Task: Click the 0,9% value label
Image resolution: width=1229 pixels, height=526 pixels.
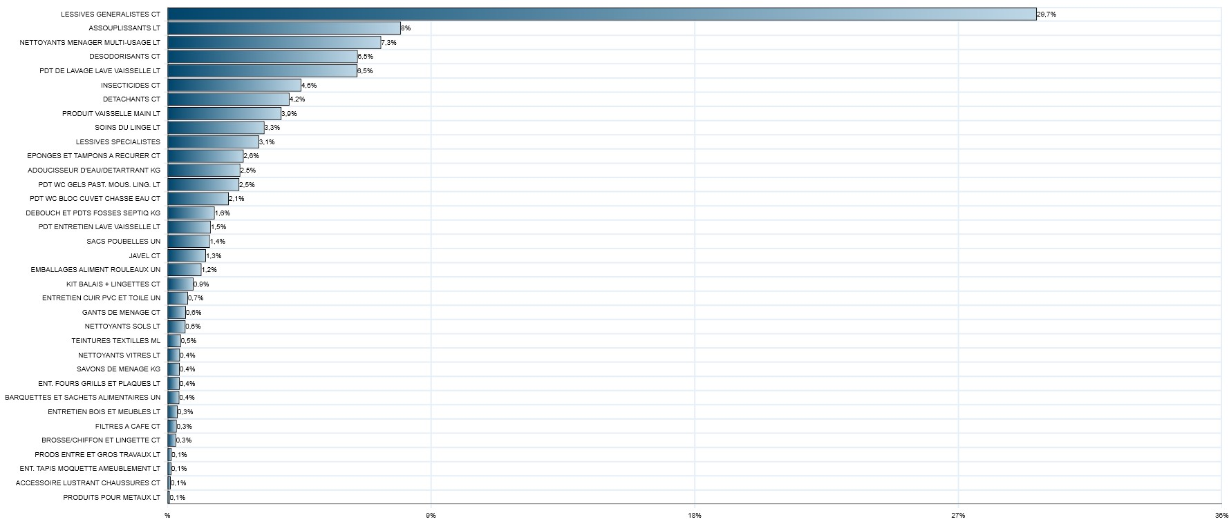Action: tap(201, 284)
